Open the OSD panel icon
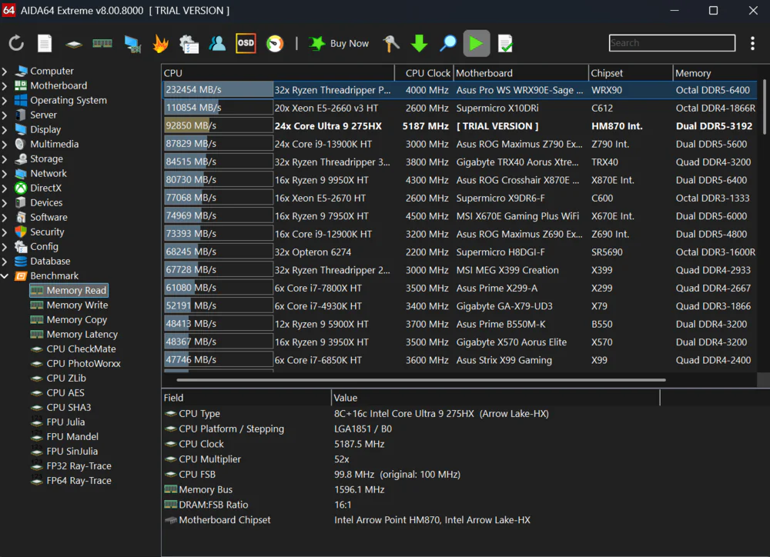Image resolution: width=770 pixels, height=557 pixels. click(246, 44)
